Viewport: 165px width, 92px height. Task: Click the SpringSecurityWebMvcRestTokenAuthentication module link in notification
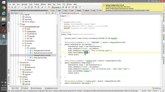click(125, 10)
